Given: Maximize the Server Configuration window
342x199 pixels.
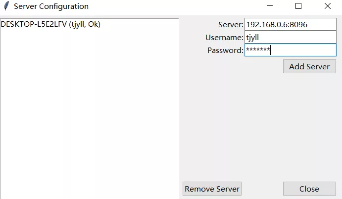Looking at the screenshot, I should click(x=298, y=6).
